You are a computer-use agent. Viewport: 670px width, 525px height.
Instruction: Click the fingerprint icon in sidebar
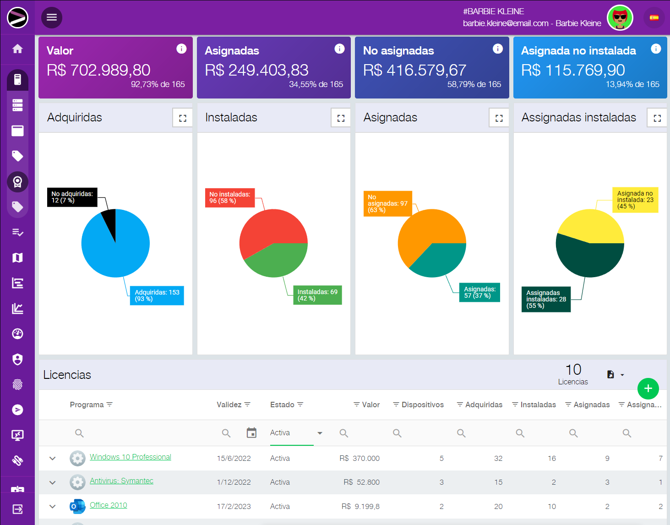17,385
